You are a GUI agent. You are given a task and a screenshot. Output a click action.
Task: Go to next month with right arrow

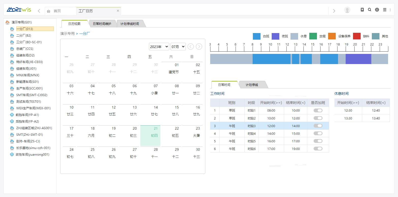199,47
